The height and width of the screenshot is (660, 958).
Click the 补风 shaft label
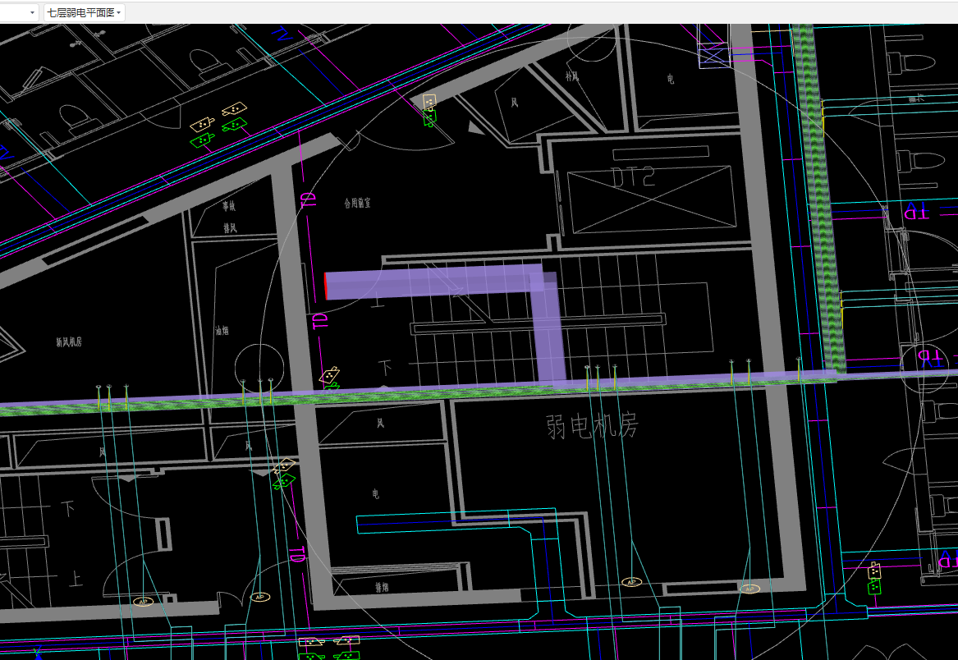(x=571, y=76)
